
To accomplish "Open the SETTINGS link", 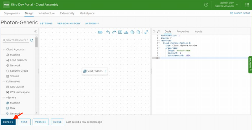I will pyautogui.click(x=46, y=24).
